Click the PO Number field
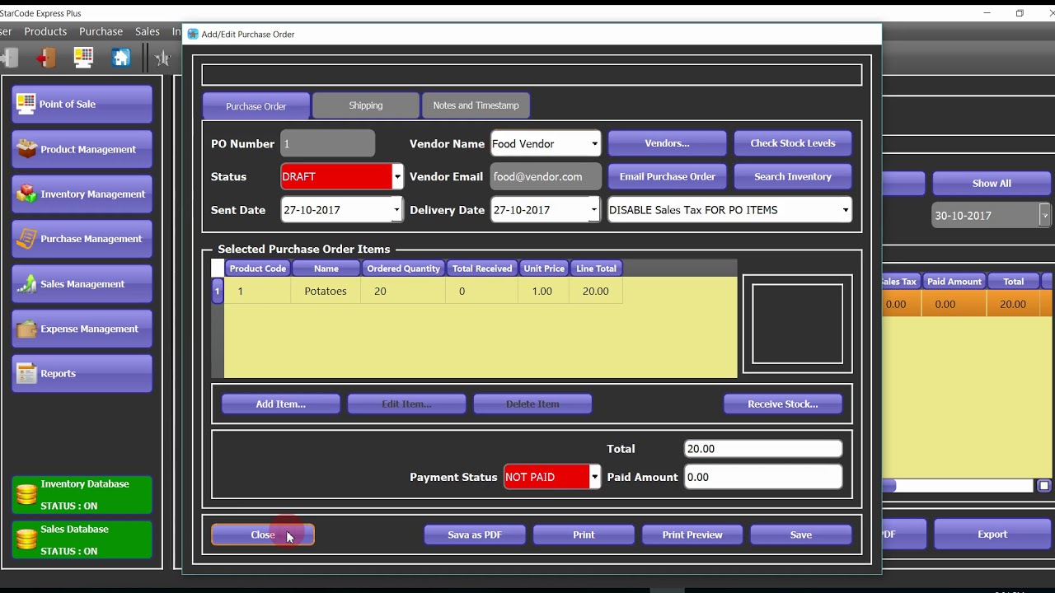Viewport: 1055px width, 593px height. pos(328,143)
